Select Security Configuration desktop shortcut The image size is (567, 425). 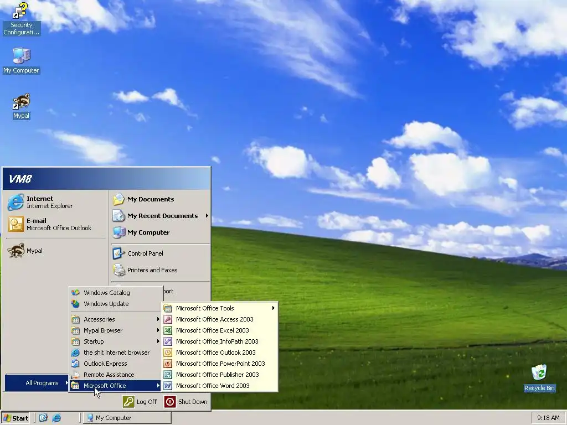[22, 19]
